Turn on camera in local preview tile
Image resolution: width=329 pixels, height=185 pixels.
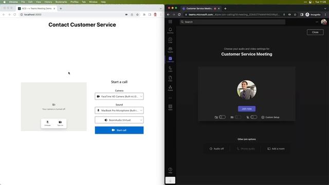pos(60,123)
